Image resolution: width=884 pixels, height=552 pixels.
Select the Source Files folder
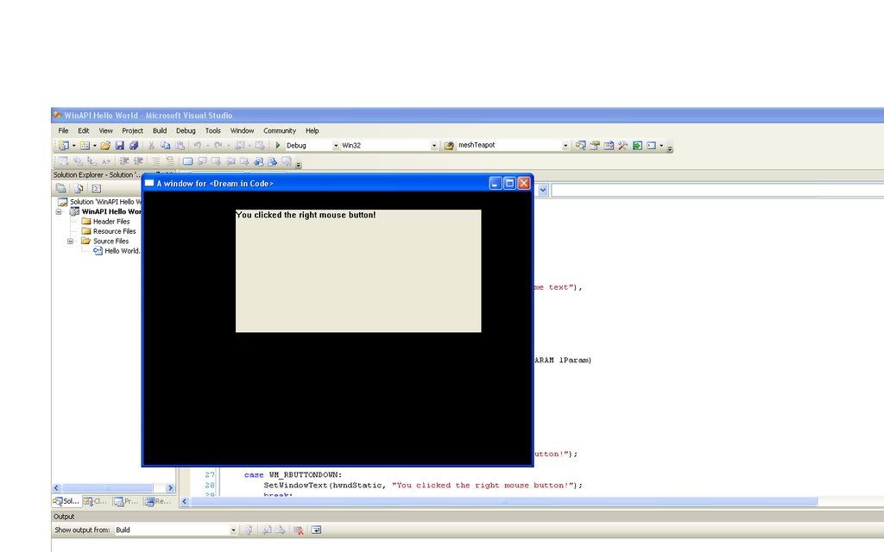coord(104,241)
